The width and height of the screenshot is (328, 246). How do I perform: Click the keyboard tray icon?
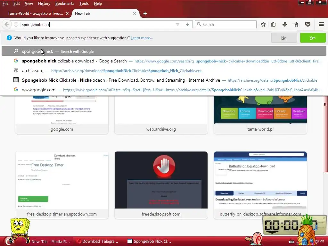click(291, 242)
